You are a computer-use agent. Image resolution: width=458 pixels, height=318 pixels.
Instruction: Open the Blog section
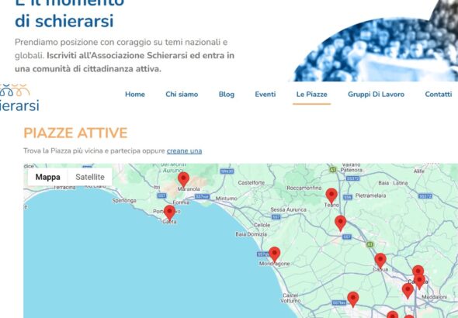coord(227,95)
